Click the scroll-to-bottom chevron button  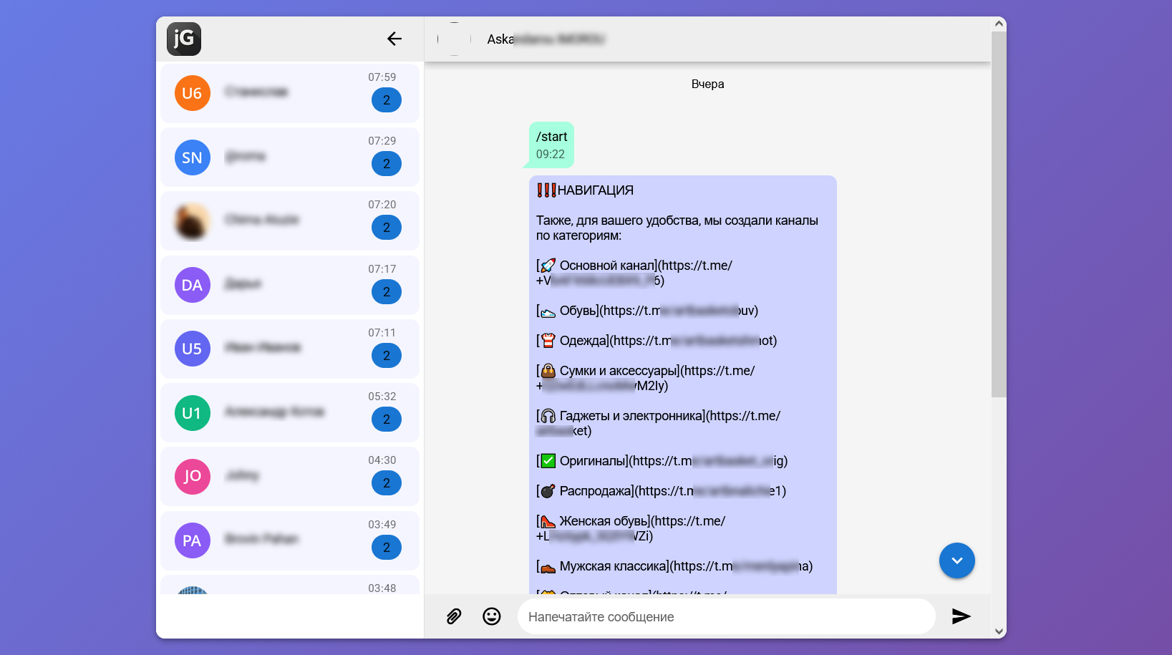point(957,561)
